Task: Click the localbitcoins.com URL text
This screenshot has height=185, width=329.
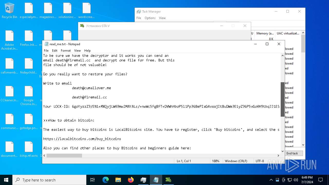Action: pyautogui.click(x=82, y=139)
